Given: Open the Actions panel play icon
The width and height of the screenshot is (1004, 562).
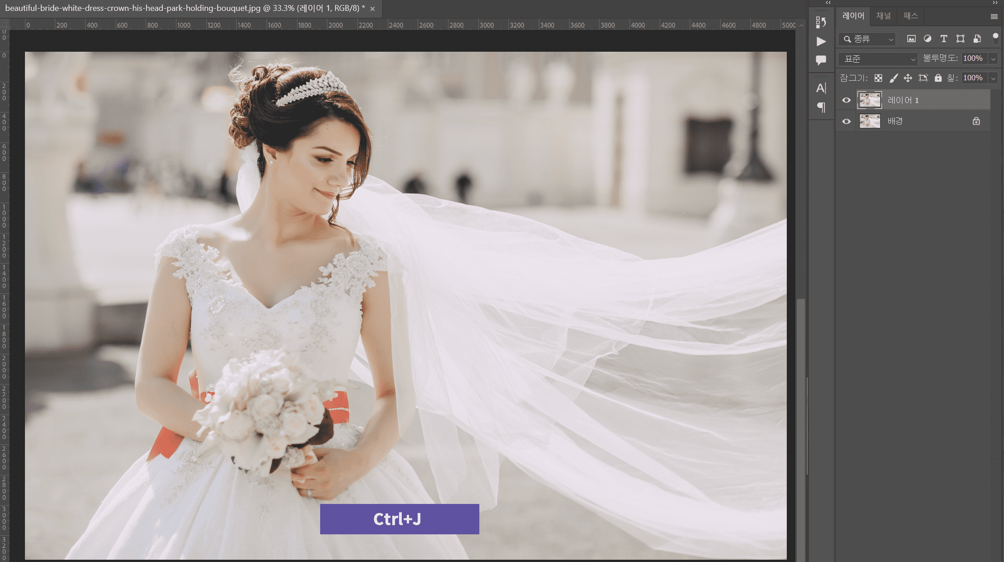Looking at the screenshot, I should click(821, 41).
